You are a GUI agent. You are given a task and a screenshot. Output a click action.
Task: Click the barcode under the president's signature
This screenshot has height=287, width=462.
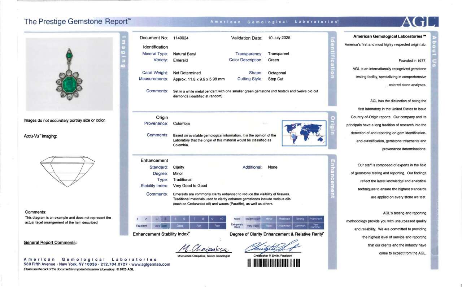click(274, 263)
